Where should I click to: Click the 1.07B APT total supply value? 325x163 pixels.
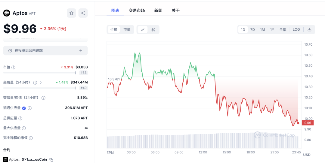[x=79, y=118]
